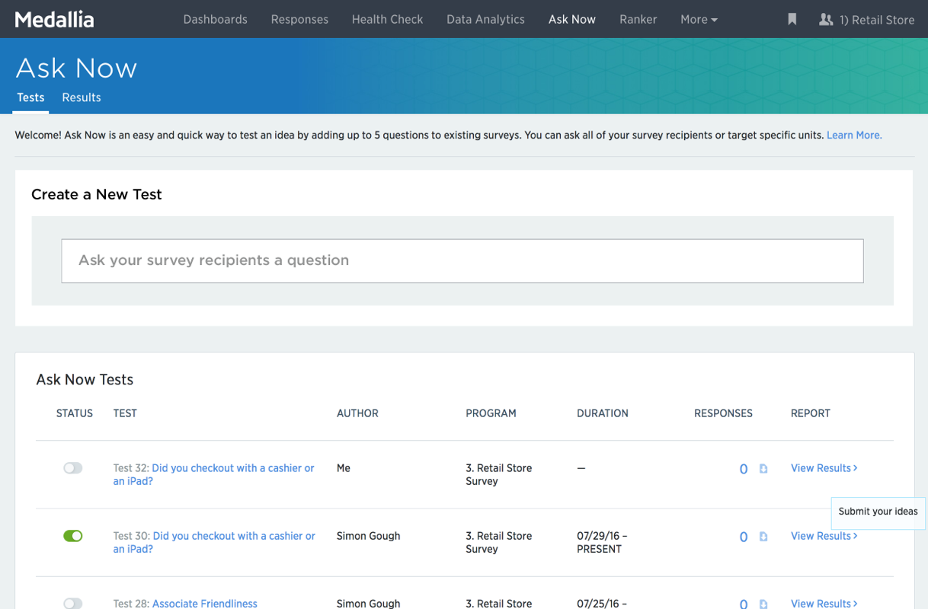928x609 pixels.
Task: Click the survey question input field
Action: [462, 260]
